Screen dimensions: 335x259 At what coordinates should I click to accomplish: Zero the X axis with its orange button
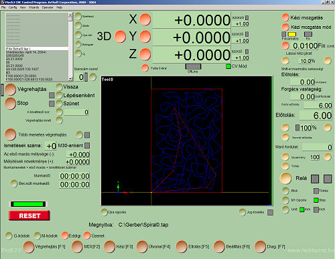click(x=145, y=19)
